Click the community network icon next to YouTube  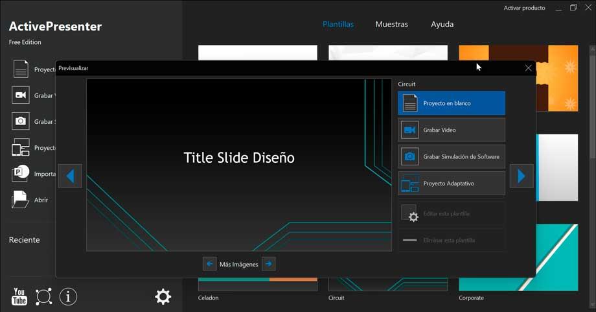point(43,297)
